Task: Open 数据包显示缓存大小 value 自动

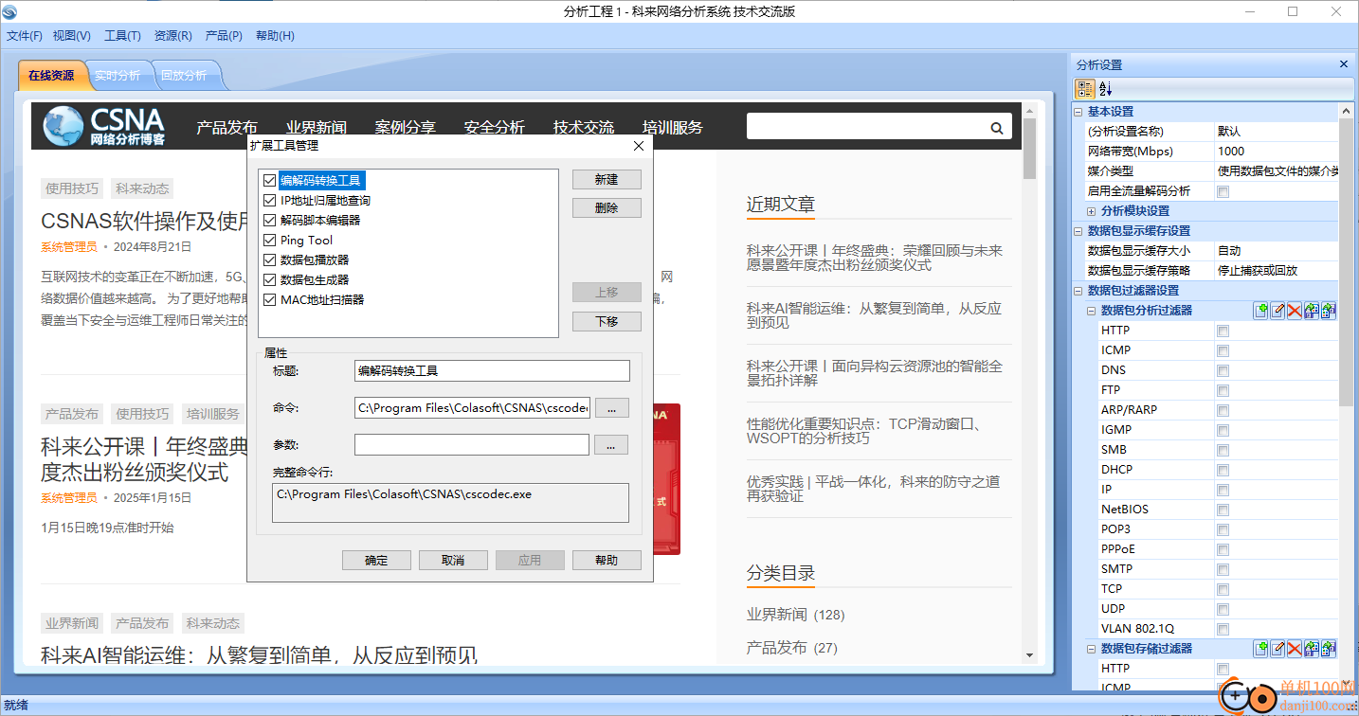Action: (1277, 251)
